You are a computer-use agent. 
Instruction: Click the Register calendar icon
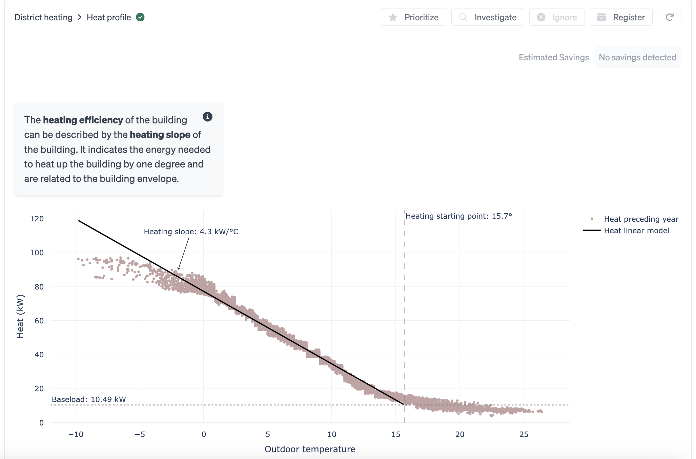tap(601, 17)
